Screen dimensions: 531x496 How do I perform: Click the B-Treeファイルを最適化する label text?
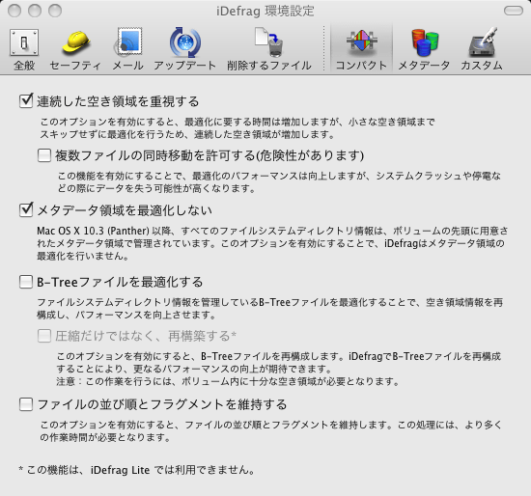tap(120, 282)
